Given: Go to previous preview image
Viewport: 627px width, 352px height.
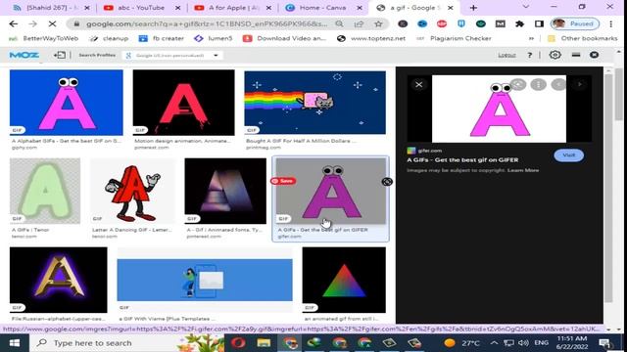Looking at the screenshot, I should coord(558,85).
